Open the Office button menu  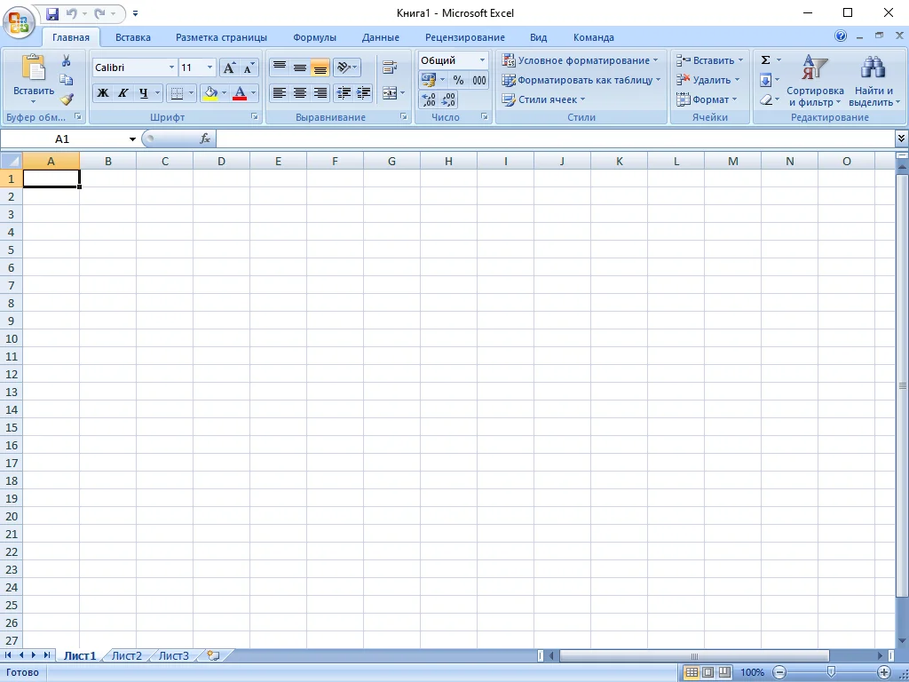point(20,22)
